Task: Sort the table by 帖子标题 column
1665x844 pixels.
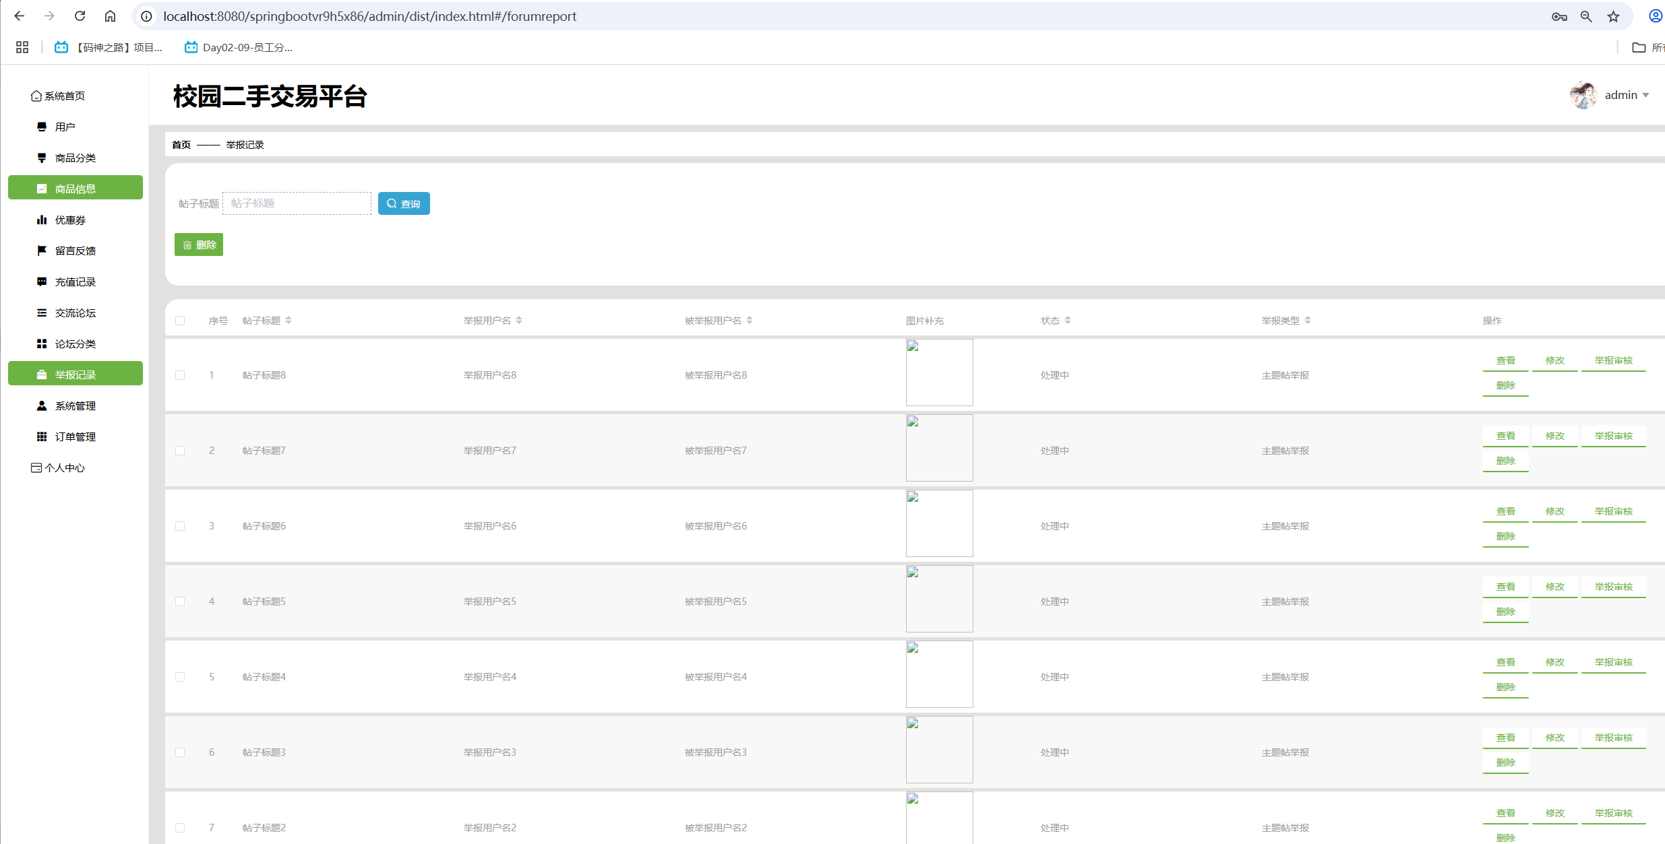Action: click(x=289, y=321)
